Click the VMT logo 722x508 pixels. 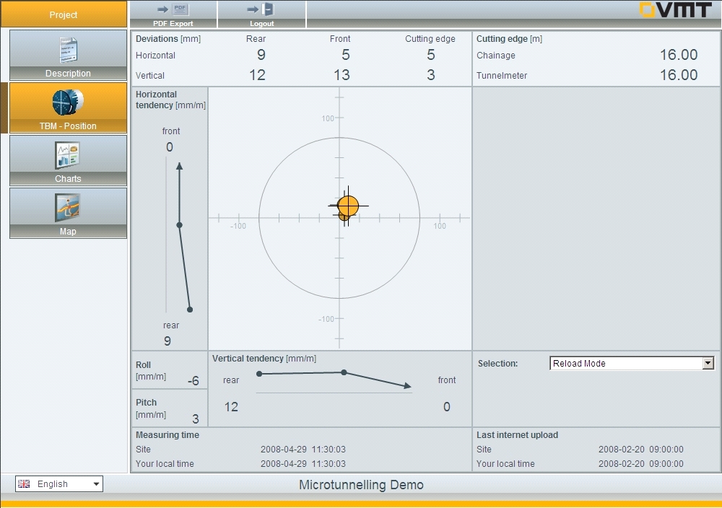(x=675, y=10)
